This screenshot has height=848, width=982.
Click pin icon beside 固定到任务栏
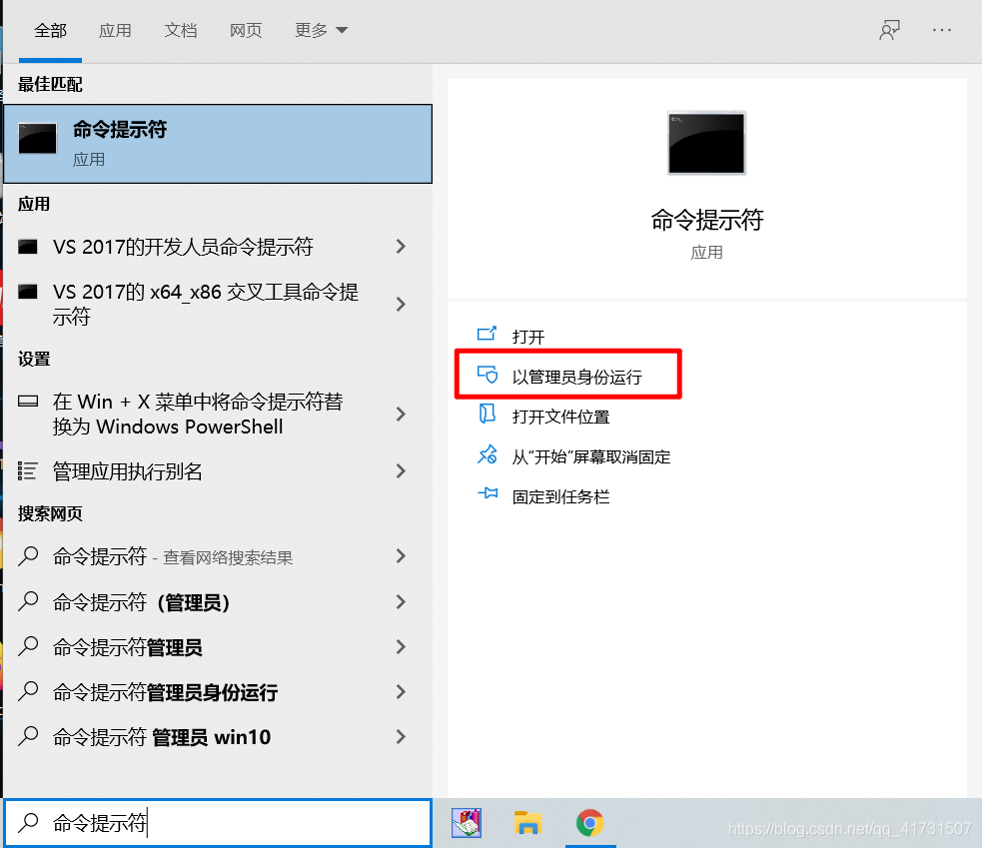click(x=488, y=492)
